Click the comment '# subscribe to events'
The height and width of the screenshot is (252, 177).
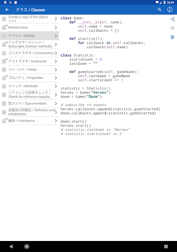83,105
